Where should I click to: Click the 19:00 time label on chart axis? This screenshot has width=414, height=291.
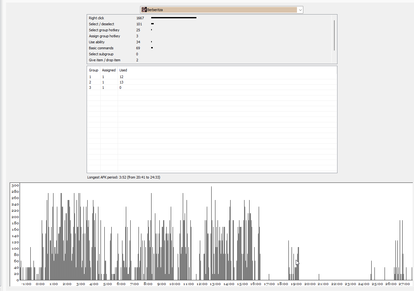click(296, 284)
